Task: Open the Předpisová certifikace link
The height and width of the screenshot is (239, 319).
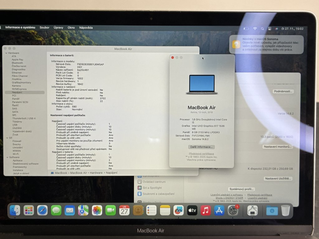Action: coord(201,154)
